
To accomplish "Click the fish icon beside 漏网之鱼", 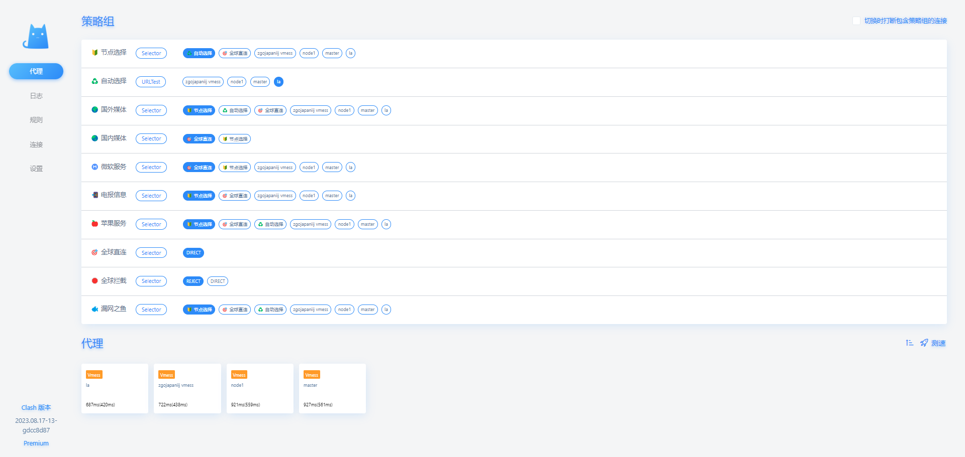I will 94,309.
